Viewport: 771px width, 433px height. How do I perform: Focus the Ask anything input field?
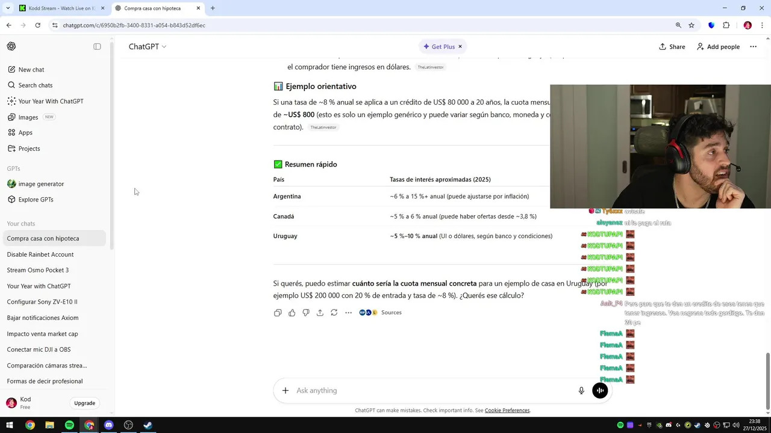tap(434, 390)
